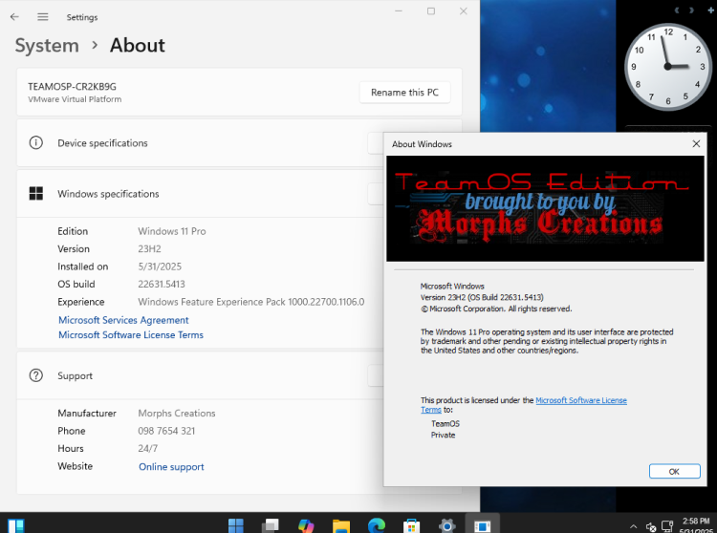Click the Manufacturer value Morphs Creations
717x533 pixels.
[177, 413]
